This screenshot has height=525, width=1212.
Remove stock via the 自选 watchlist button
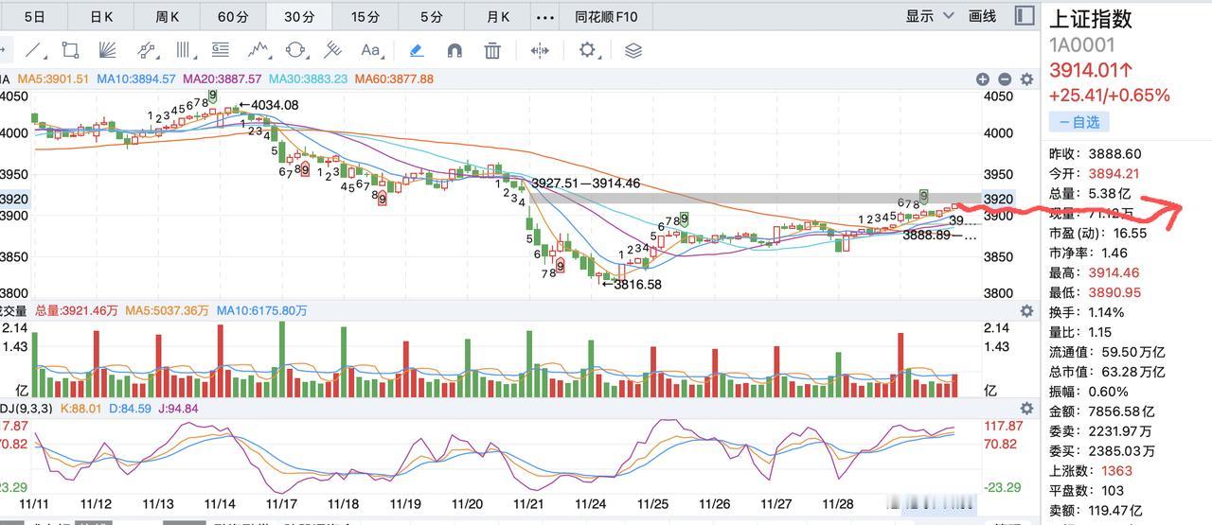pyautogui.click(x=1078, y=121)
